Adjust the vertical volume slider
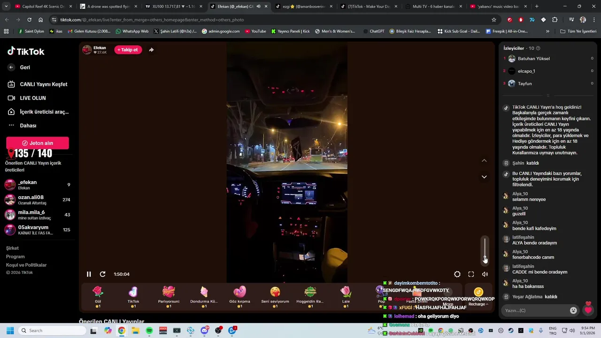This screenshot has height=338, width=601. coord(485,250)
